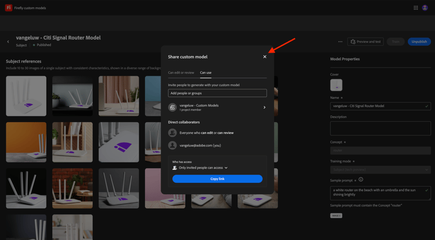Focus the Add people or groups field
Viewport: 435px width, 240px height.
(217, 93)
